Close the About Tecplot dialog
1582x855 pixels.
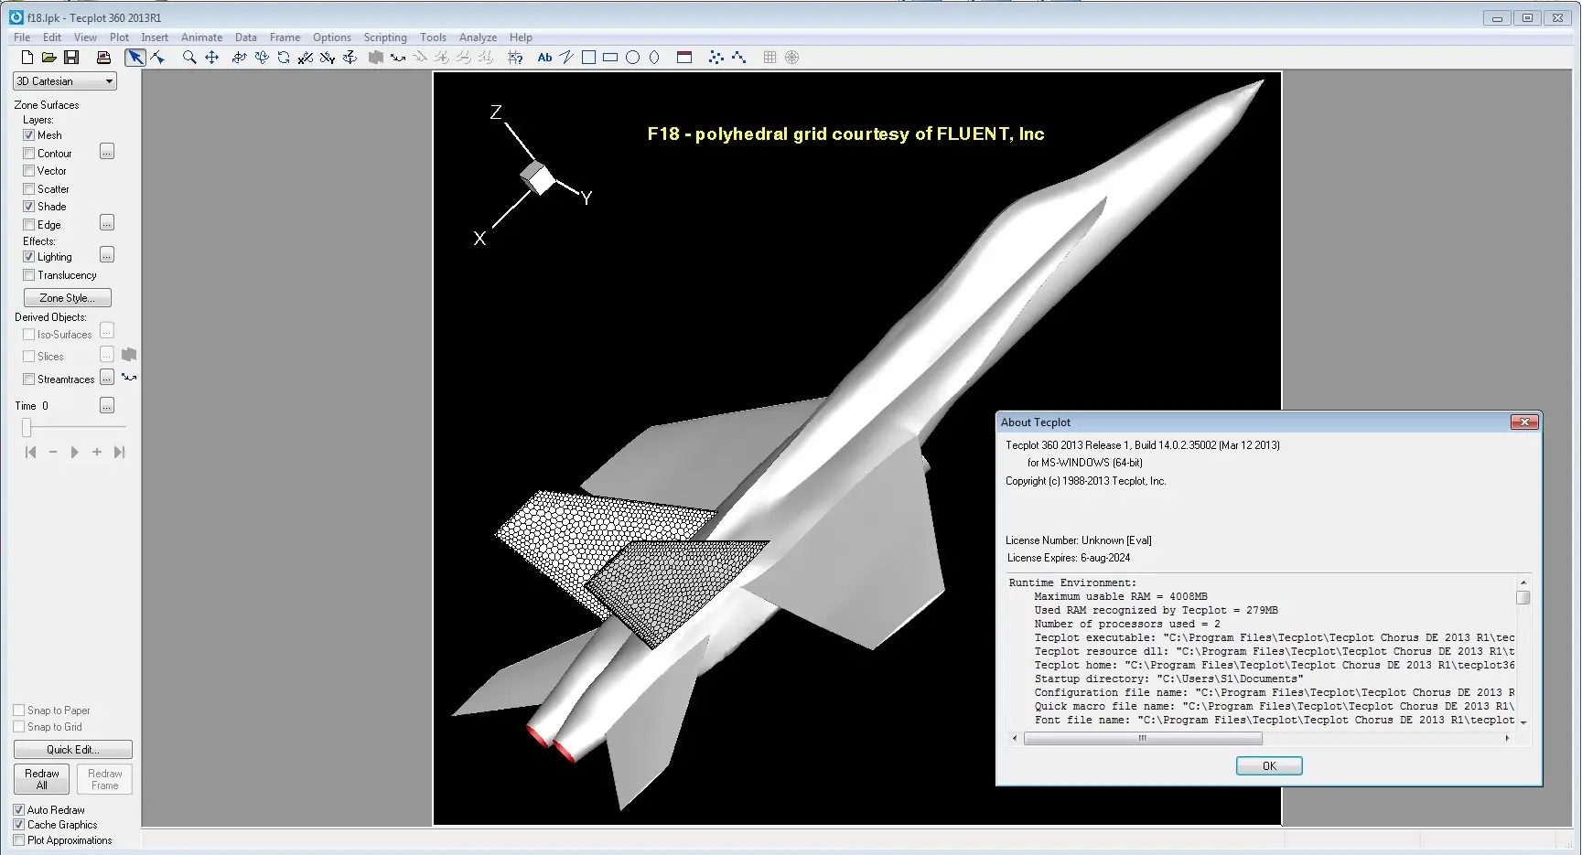click(x=1523, y=422)
